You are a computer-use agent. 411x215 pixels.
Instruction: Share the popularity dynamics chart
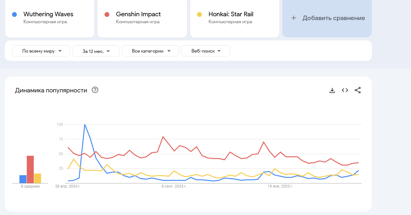coord(357,90)
